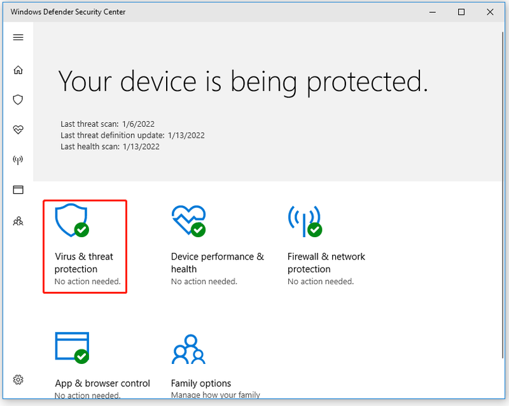509x406 pixels.
Task: Open Settings gear in sidebar
Action: (x=18, y=379)
